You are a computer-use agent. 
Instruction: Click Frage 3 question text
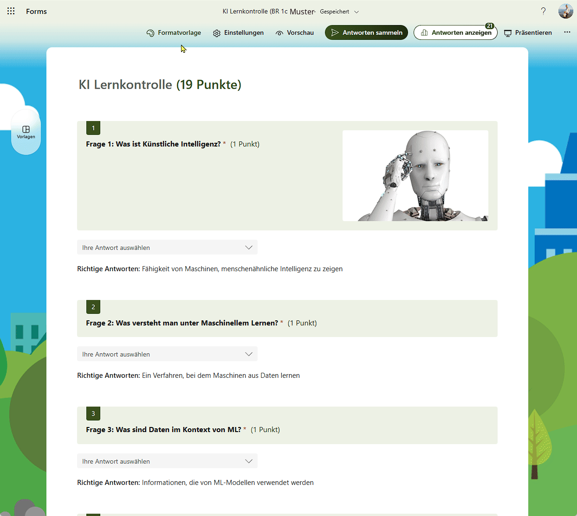pyautogui.click(x=163, y=430)
